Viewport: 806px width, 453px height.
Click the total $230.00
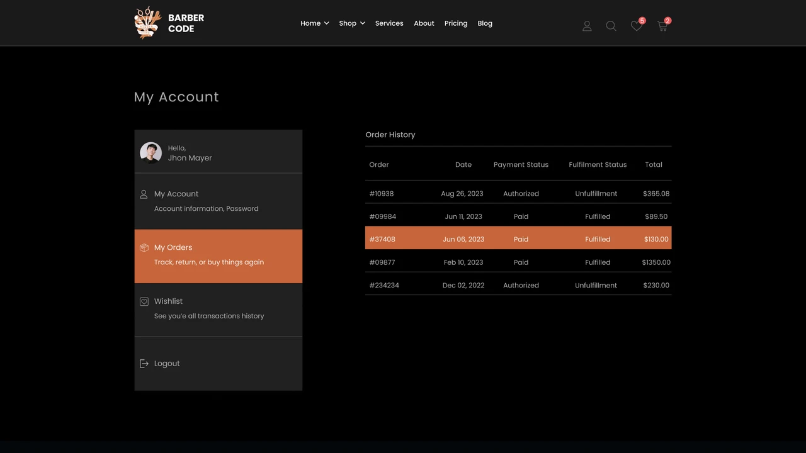point(656,285)
